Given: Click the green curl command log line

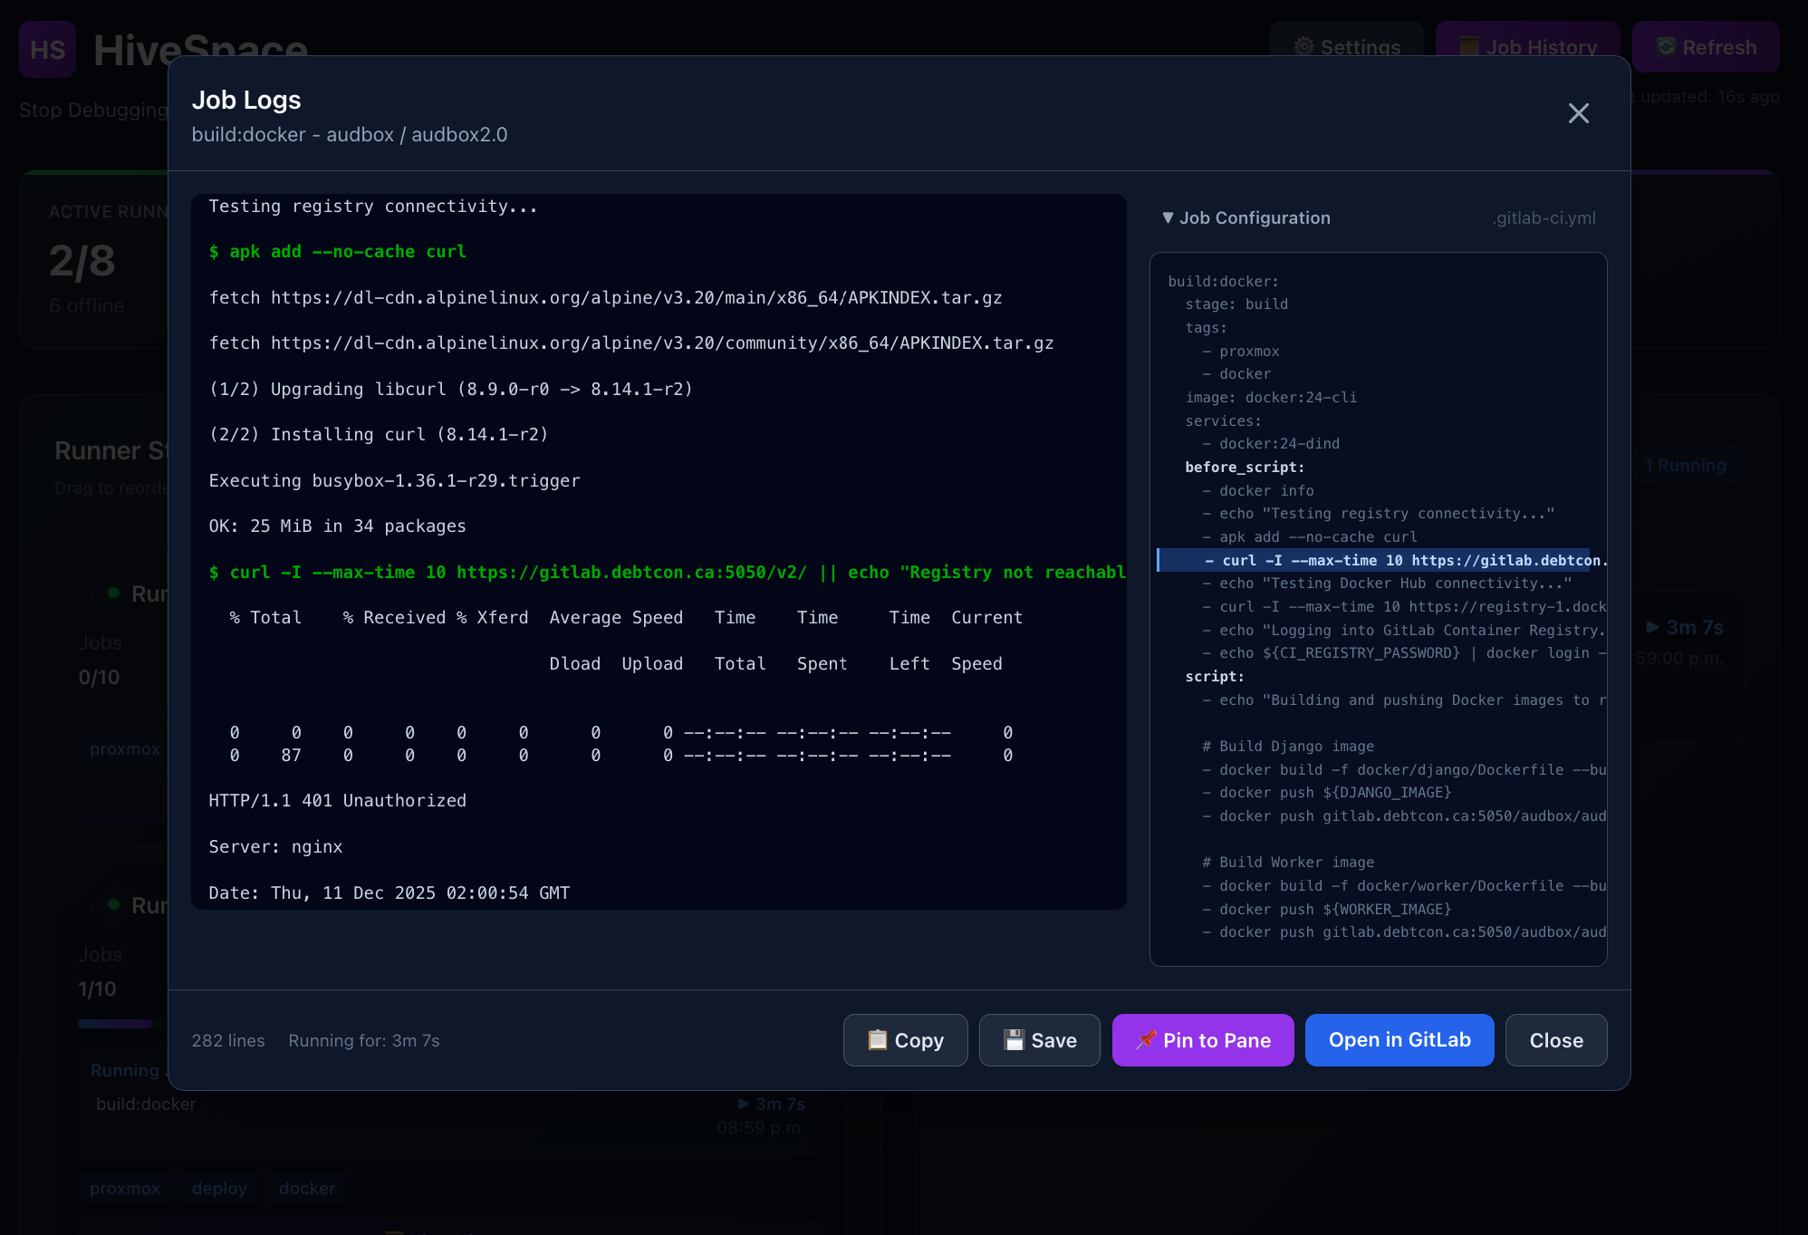Looking at the screenshot, I should 666,572.
